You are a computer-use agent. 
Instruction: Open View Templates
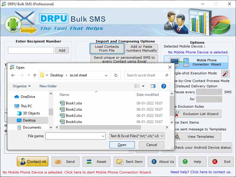(x=201, y=136)
